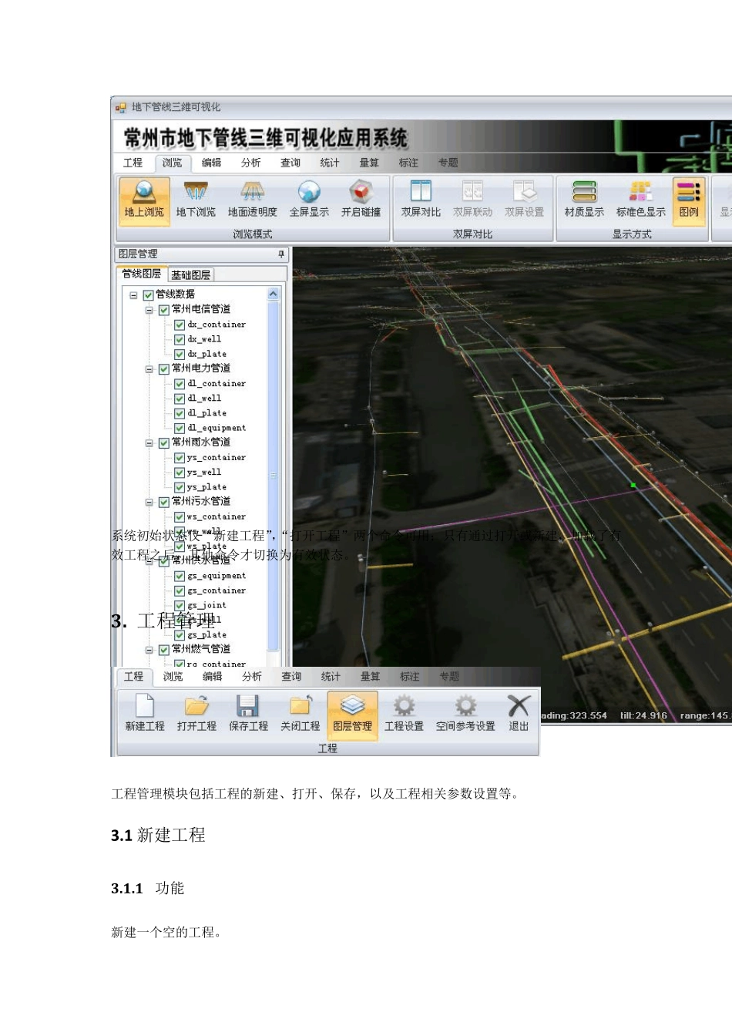Uncheck the dx_container layer checkbox
Screen dimensions: 732x1036
point(180,325)
